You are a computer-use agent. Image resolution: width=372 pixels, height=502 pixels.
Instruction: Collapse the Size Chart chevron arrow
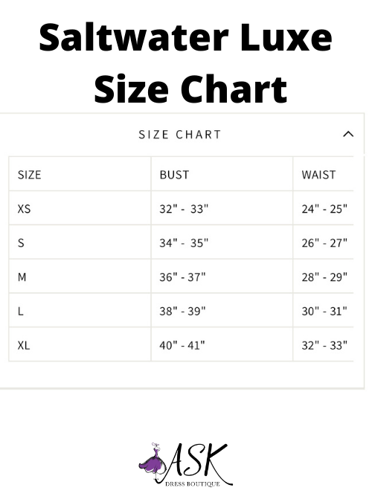(x=348, y=134)
